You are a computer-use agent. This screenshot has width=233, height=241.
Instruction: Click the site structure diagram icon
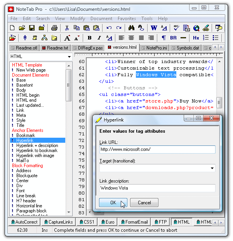coord(44,38)
